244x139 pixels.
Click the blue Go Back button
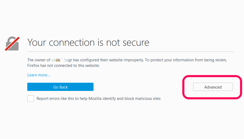point(60,87)
